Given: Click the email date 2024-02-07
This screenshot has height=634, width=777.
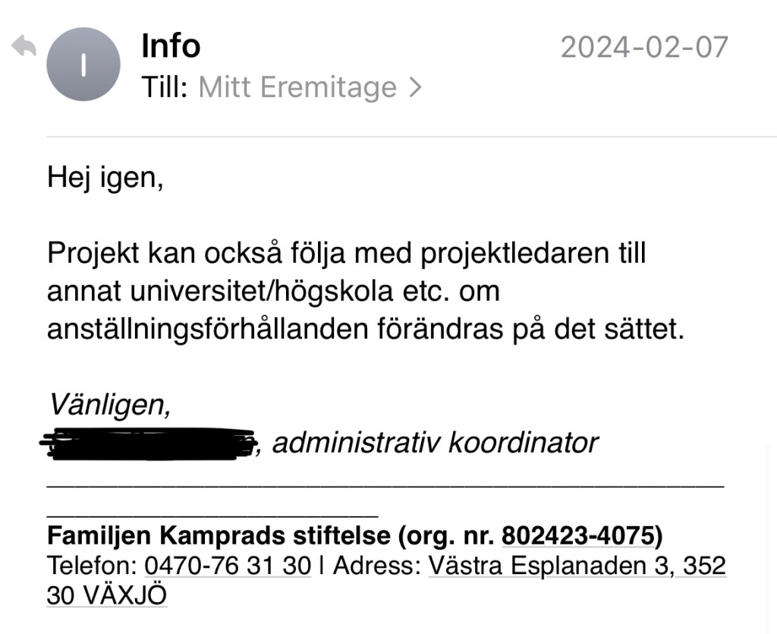Looking at the screenshot, I should click(644, 47).
